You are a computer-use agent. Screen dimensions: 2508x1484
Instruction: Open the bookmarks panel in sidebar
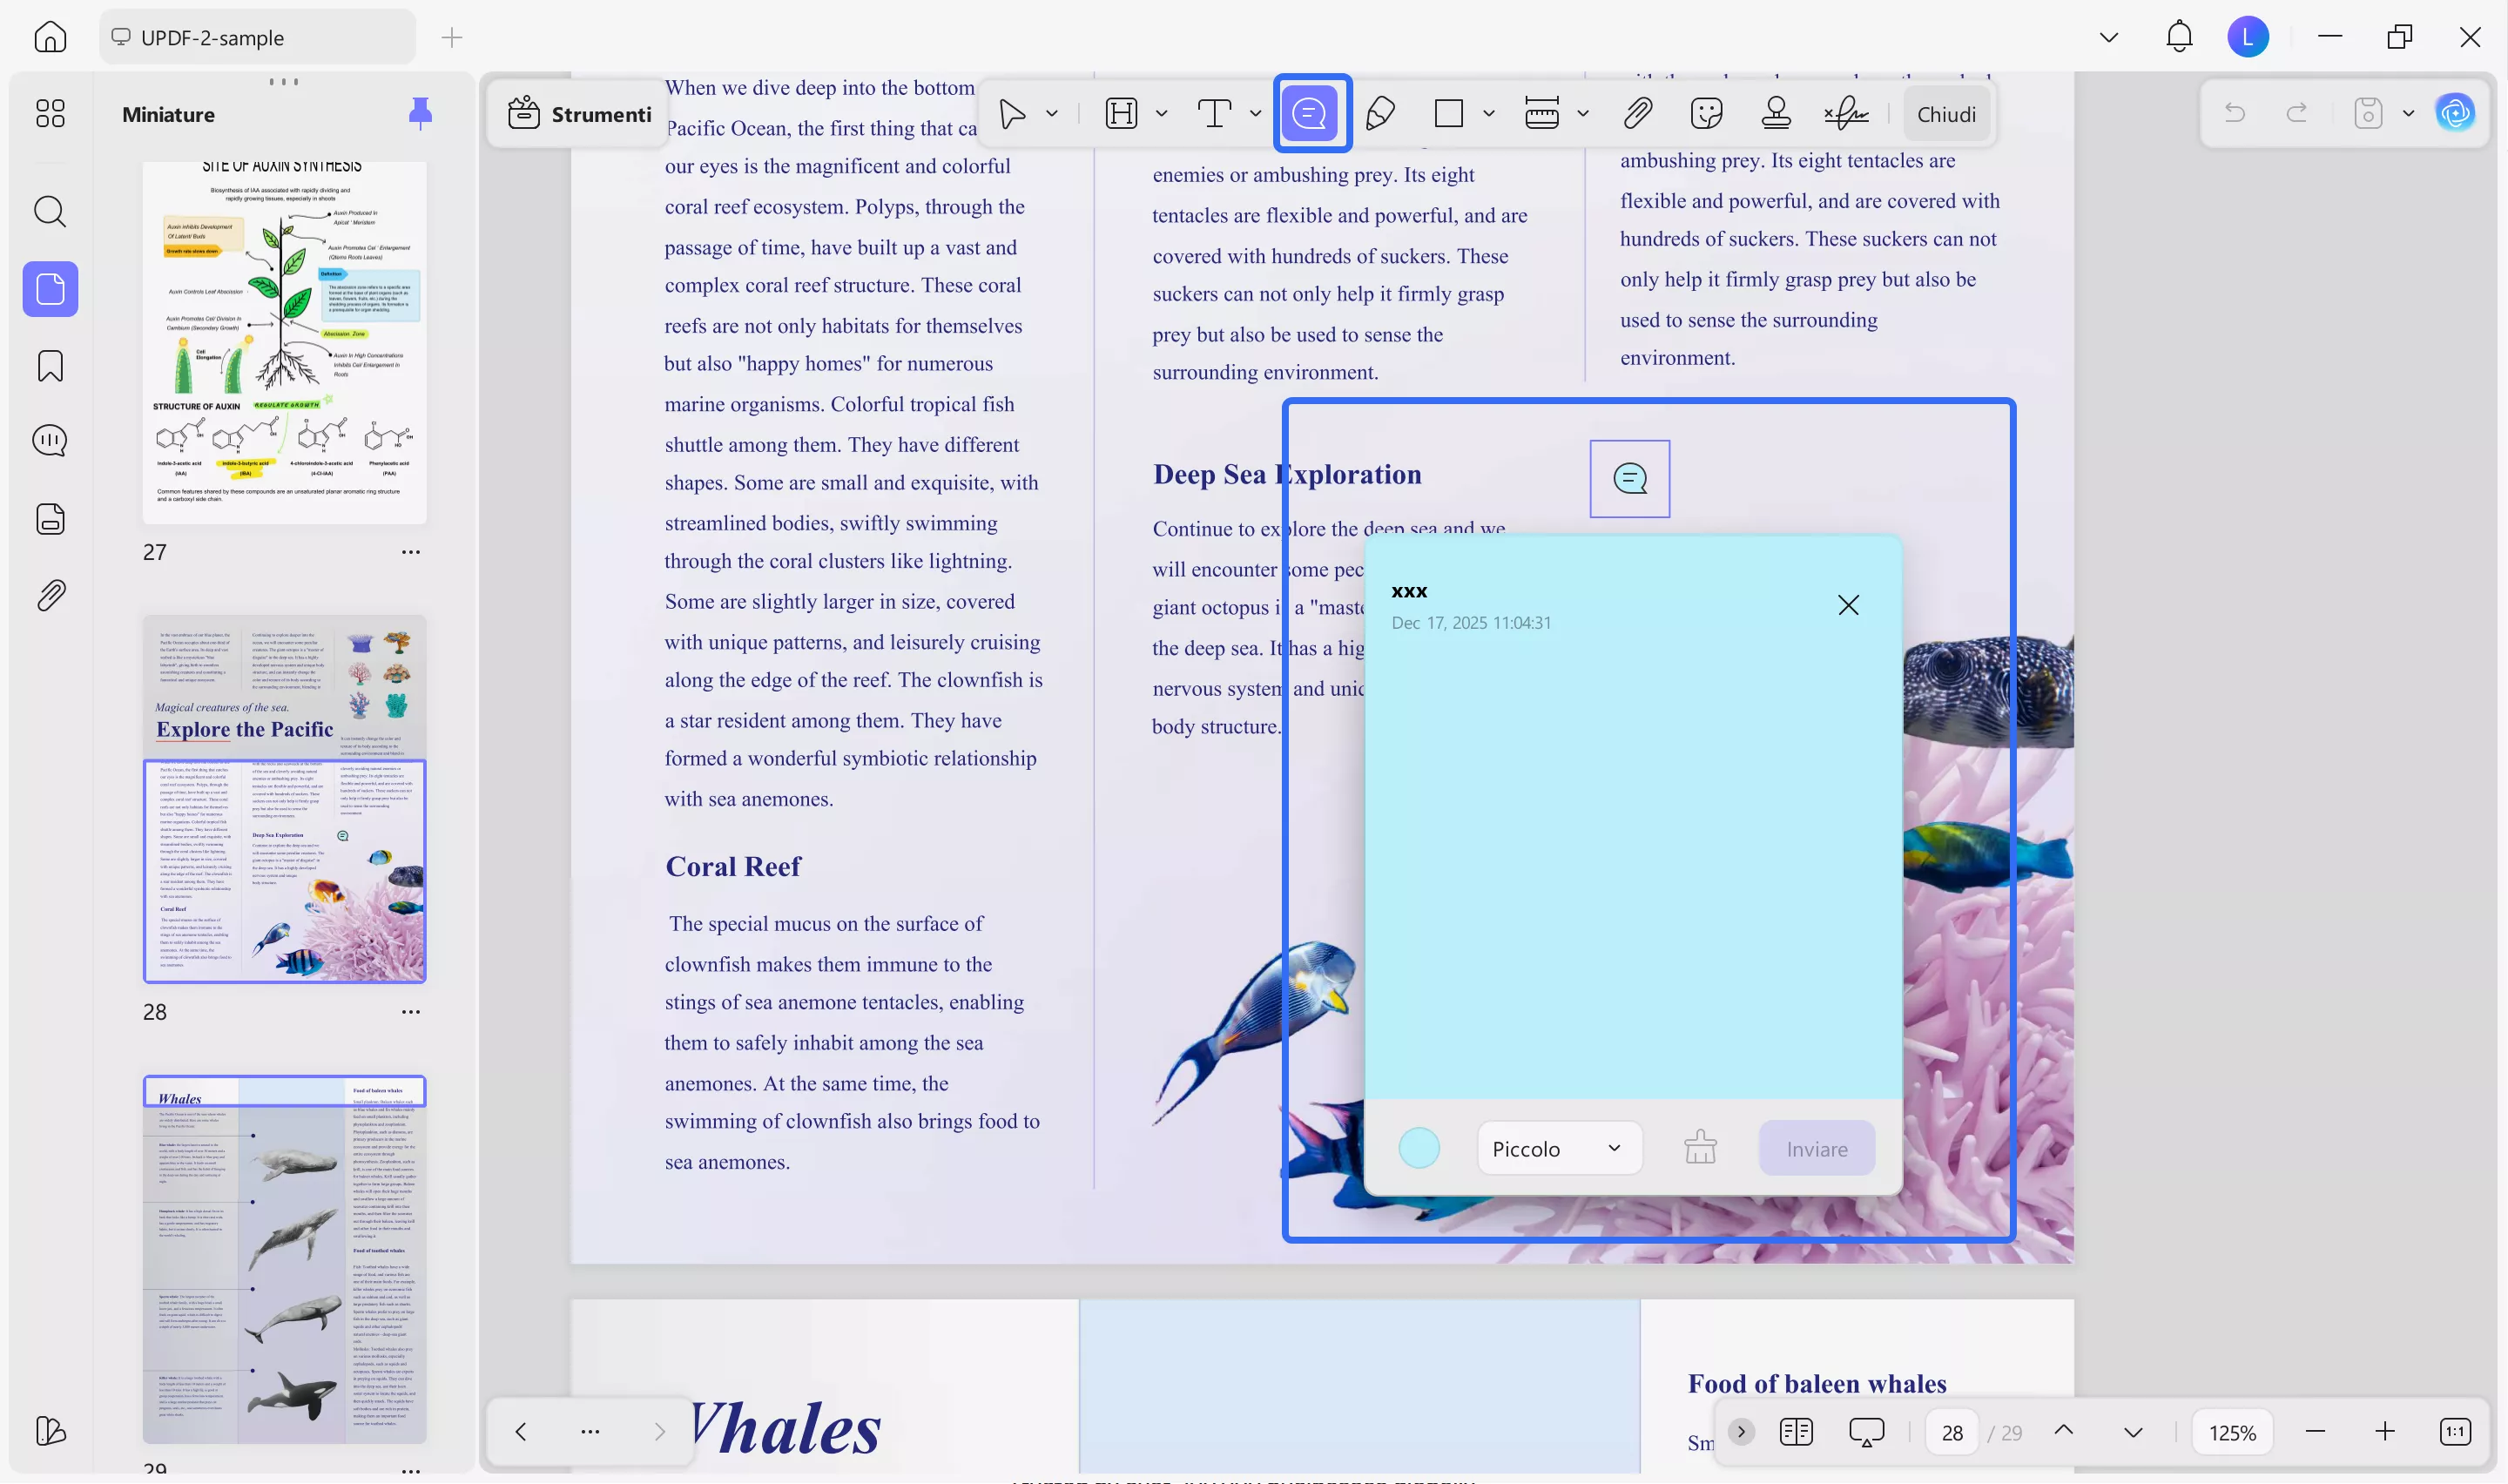pyautogui.click(x=50, y=366)
